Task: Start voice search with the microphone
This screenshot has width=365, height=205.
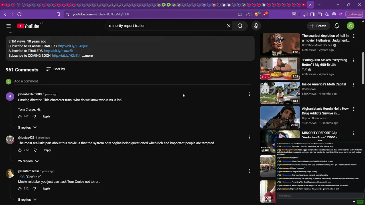Action: 256,26
